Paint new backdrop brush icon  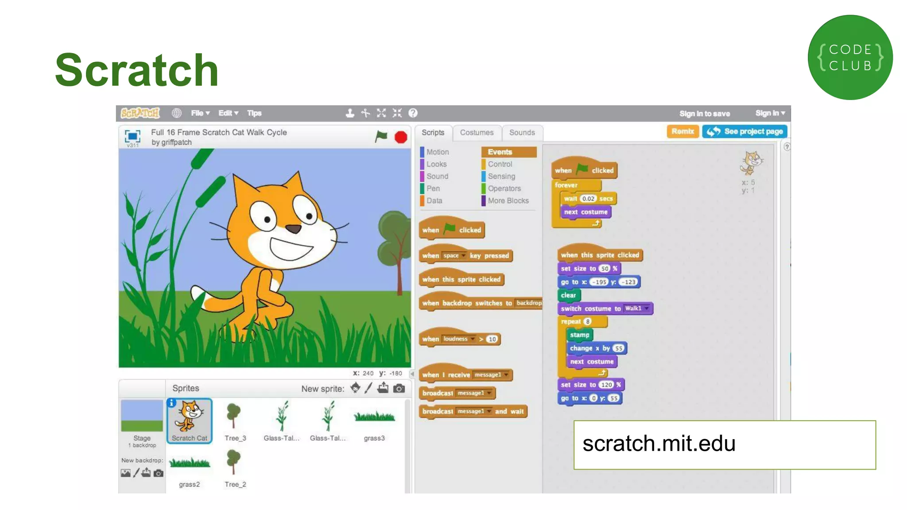pyautogui.click(x=136, y=473)
